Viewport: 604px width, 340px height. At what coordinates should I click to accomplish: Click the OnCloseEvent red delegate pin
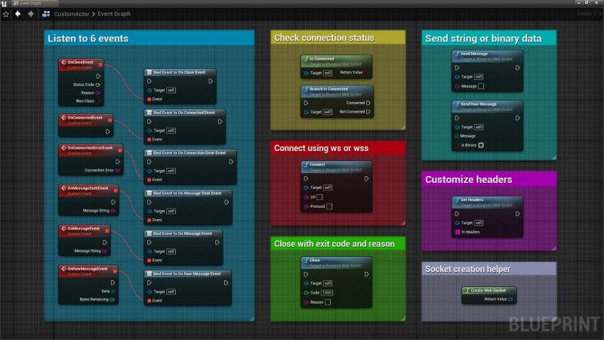click(x=100, y=64)
